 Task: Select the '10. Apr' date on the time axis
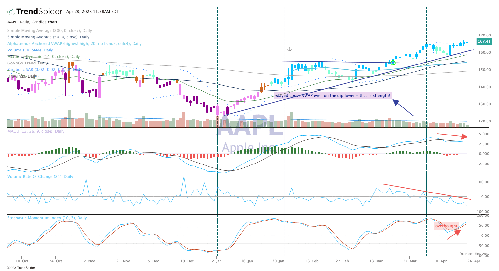440,261
